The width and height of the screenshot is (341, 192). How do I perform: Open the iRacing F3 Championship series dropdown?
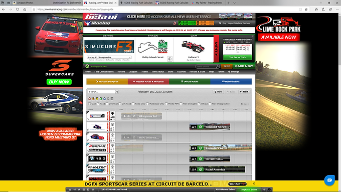[x=109, y=57]
